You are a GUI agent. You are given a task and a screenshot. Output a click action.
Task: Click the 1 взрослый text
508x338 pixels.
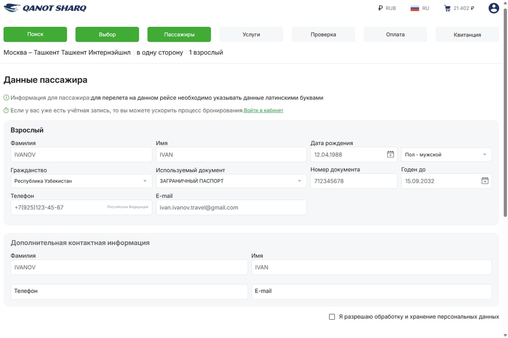pyautogui.click(x=206, y=52)
